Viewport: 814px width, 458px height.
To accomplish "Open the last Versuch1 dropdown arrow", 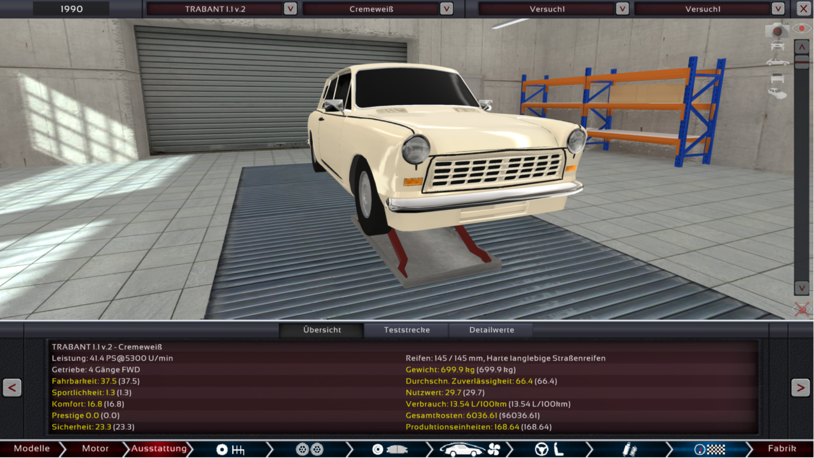I will 778,9.
